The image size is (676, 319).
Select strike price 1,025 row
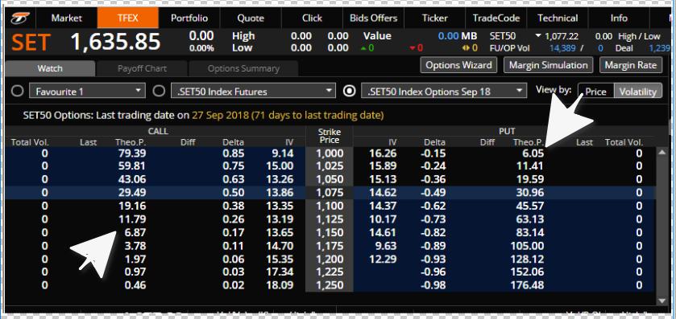tap(330, 166)
